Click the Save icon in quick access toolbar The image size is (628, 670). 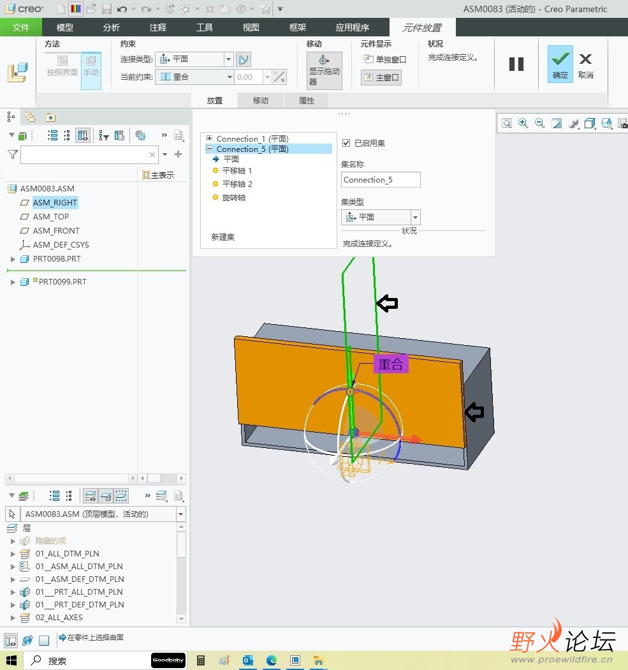point(106,8)
